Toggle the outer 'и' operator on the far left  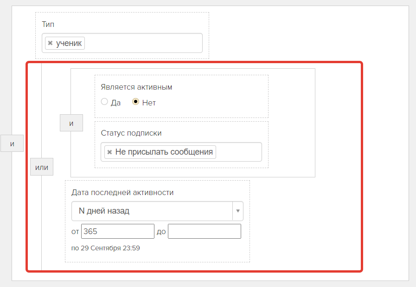pyautogui.click(x=12, y=143)
